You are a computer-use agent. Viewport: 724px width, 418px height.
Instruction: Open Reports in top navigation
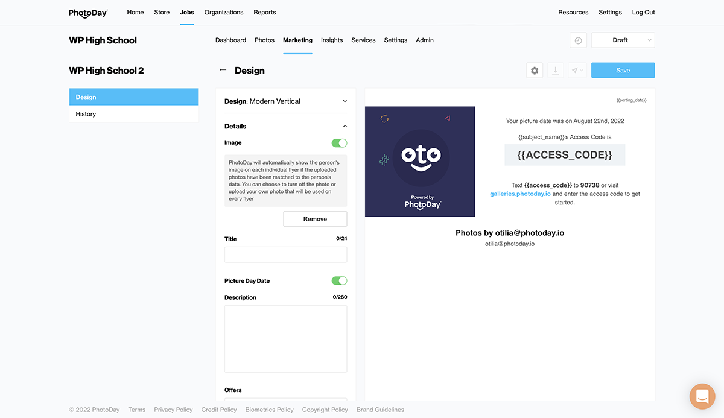pos(265,12)
